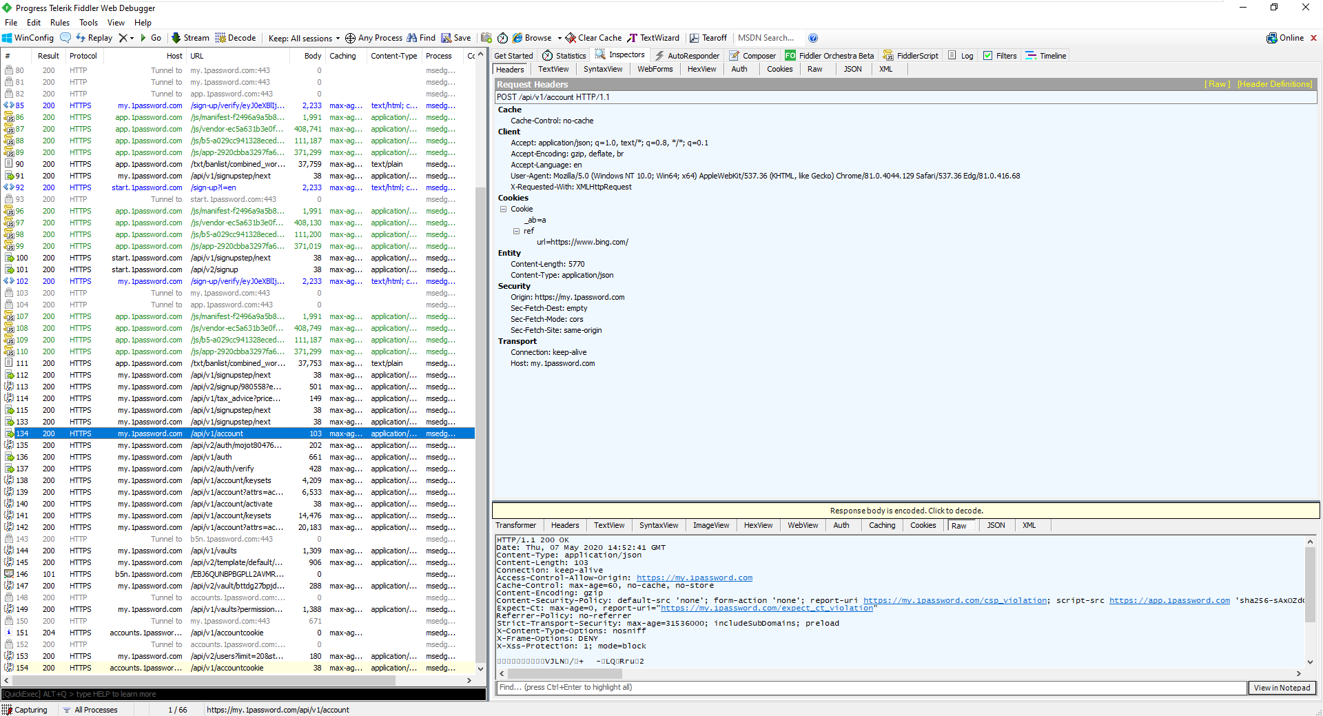Select session 136 /api/v1/auth
1323x716 pixels.
238,457
